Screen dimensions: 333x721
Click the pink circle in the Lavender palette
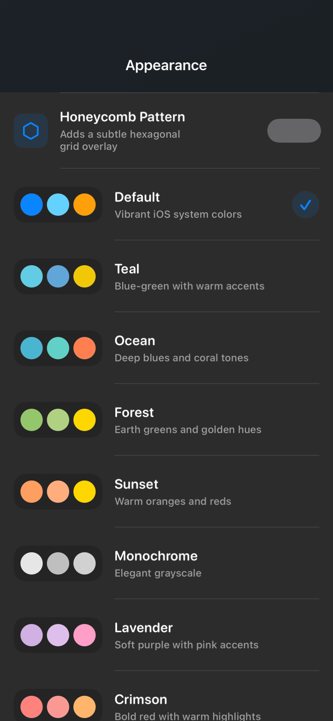pos(85,635)
